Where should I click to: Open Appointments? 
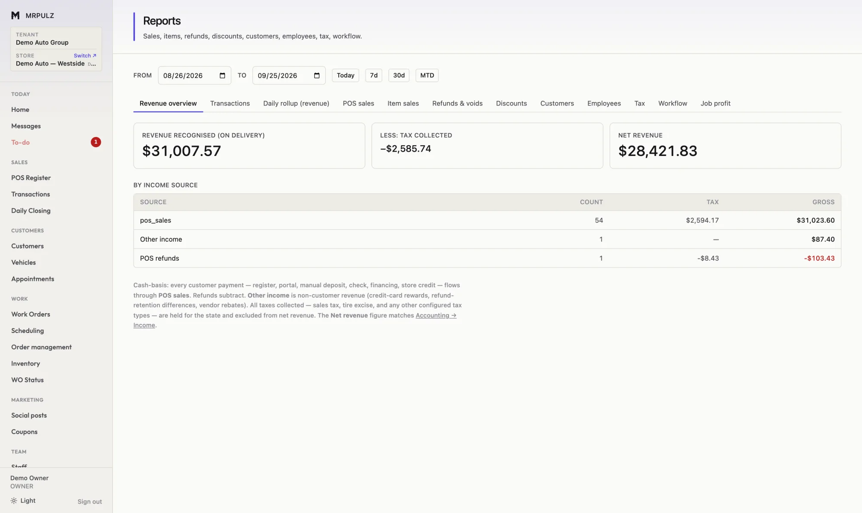(x=33, y=279)
